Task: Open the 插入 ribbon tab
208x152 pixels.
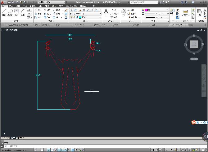Action: pos(11,6)
